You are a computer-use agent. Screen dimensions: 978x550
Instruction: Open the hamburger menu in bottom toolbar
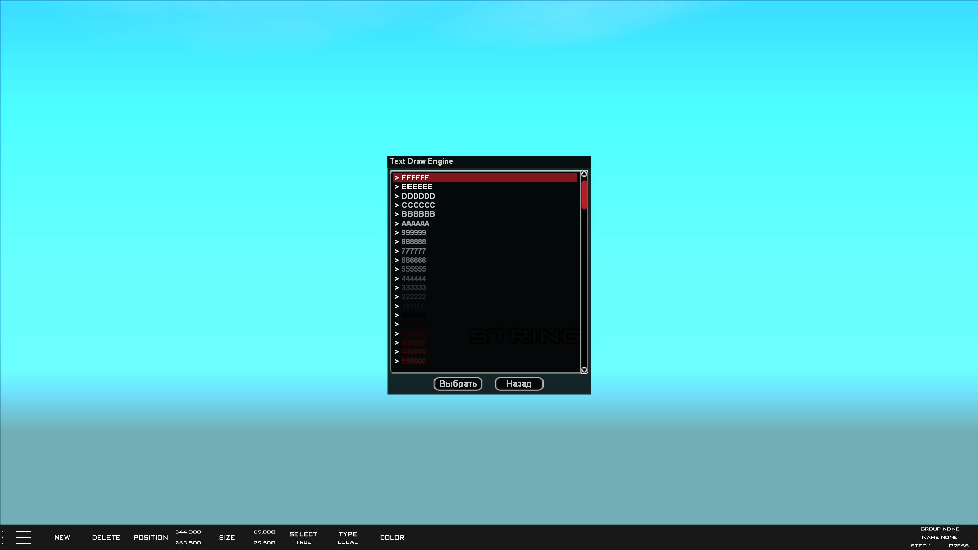(x=23, y=537)
